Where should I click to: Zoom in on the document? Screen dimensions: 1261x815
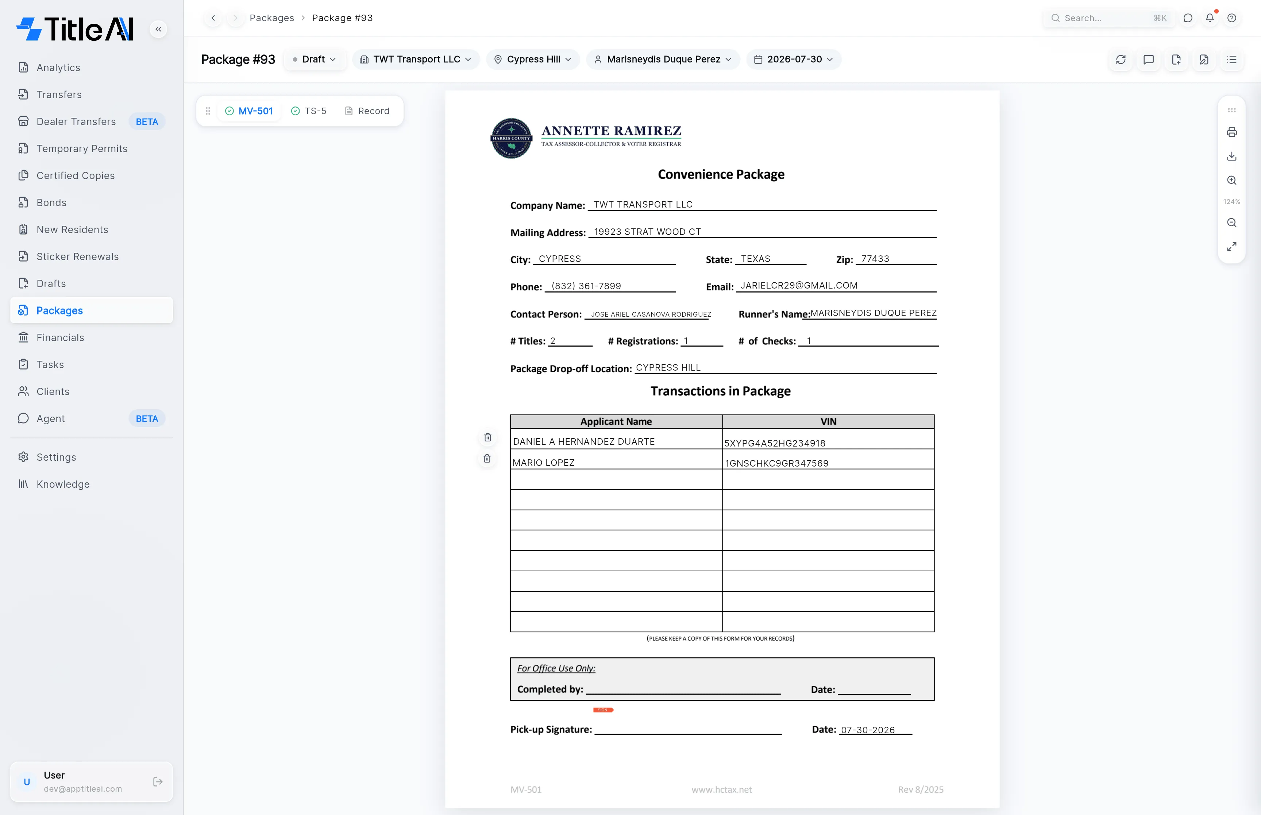(1232, 181)
